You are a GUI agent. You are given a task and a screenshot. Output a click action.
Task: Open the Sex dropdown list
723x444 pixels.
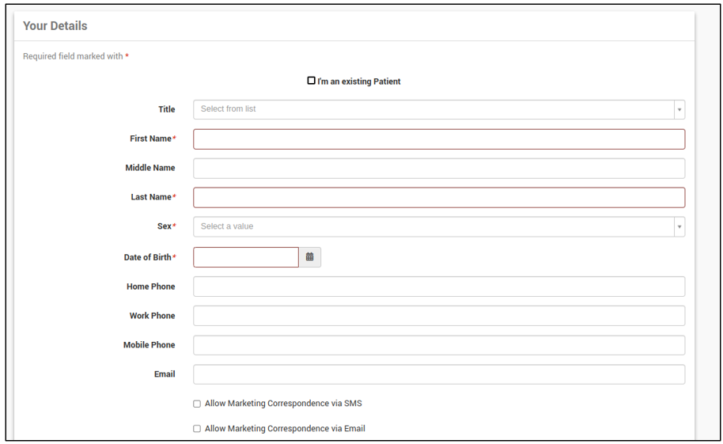(x=439, y=226)
